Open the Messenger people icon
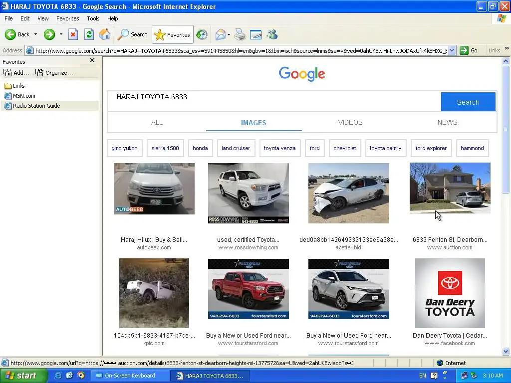 tap(272, 34)
